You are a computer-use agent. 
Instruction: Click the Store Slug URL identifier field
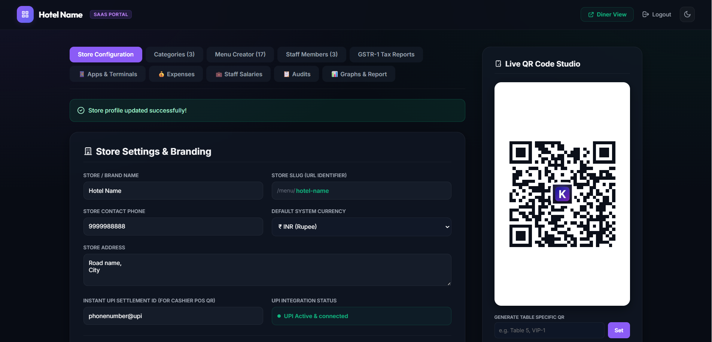[362, 191]
